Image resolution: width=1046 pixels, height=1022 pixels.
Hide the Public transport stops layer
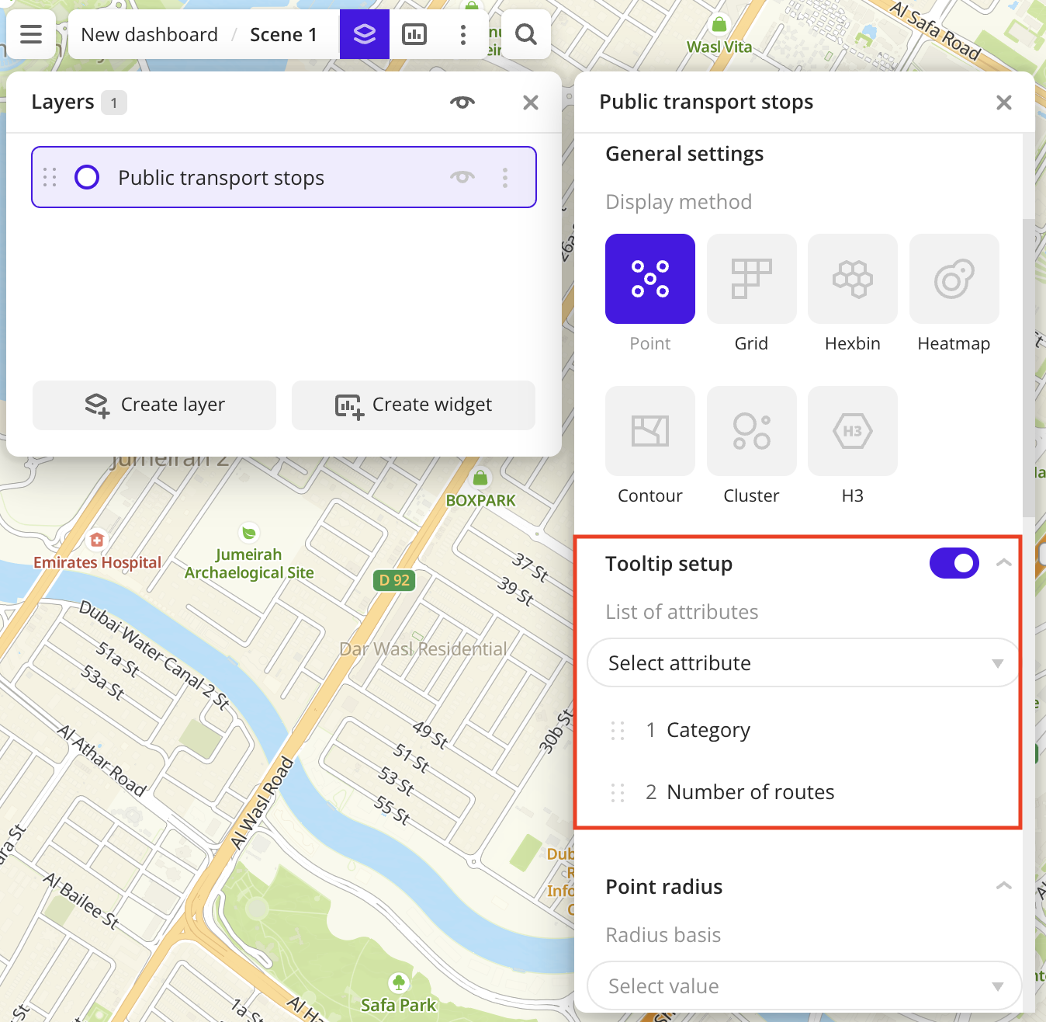pyautogui.click(x=462, y=177)
